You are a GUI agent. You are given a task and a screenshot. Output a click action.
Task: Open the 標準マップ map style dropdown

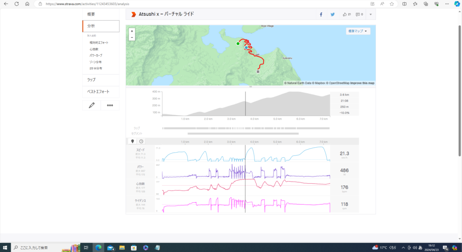click(x=358, y=31)
